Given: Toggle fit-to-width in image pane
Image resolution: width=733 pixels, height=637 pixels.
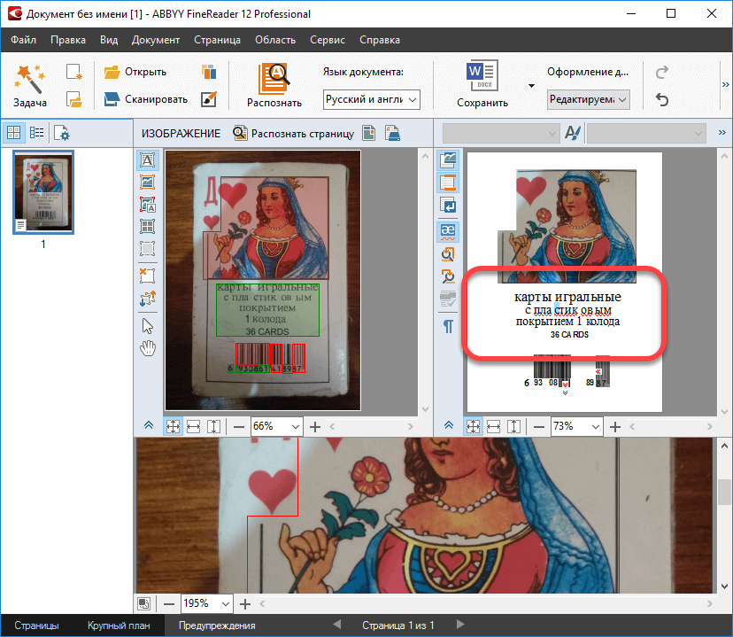Looking at the screenshot, I should (x=193, y=426).
